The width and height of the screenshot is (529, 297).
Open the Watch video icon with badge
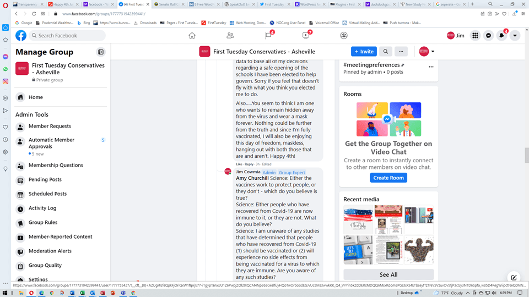[306, 36]
